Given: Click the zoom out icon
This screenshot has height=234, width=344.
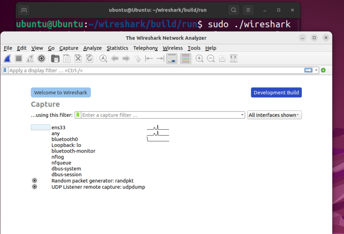Looking at the screenshot, I should (211, 58).
